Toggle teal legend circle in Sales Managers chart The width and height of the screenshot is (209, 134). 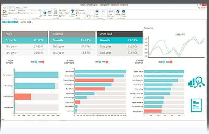coord(36,62)
